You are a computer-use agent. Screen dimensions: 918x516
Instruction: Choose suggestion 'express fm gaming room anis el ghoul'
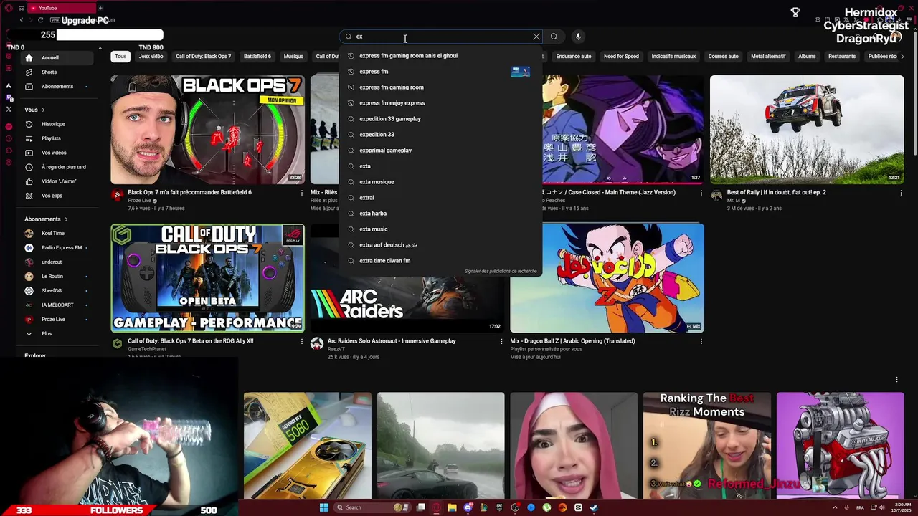[x=441, y=56]
